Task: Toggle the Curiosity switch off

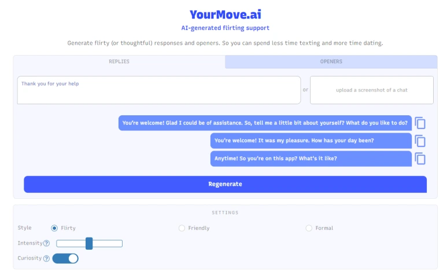Action: pos(65,258)
